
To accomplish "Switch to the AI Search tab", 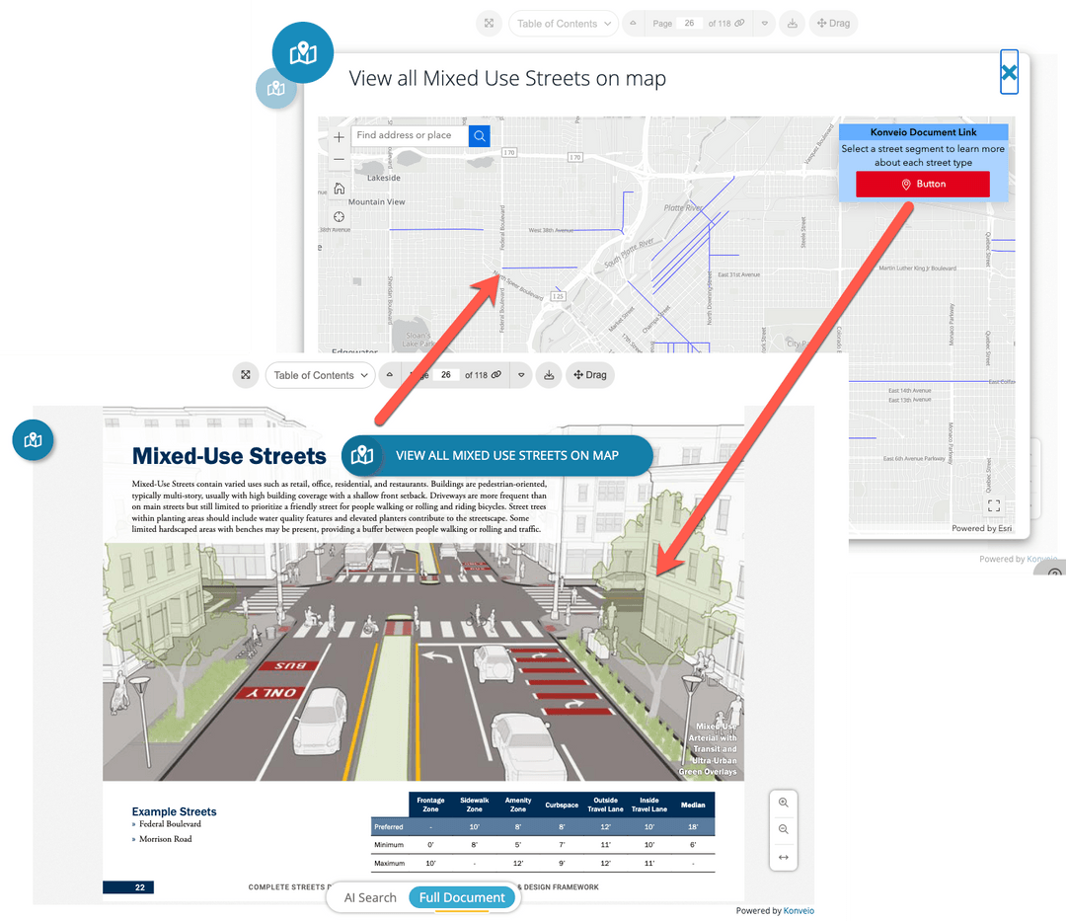I will 368,897.
